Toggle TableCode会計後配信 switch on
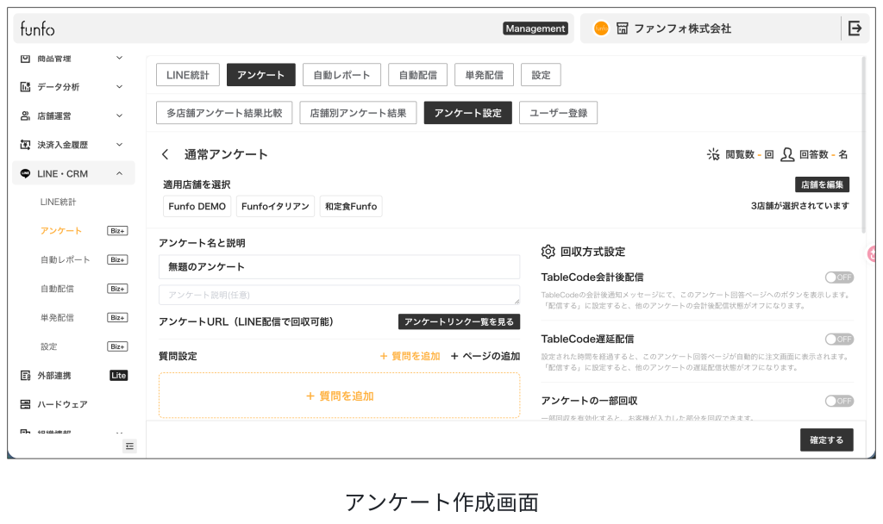The width and height of the screenshot is (883, 524). click(838, 278)
